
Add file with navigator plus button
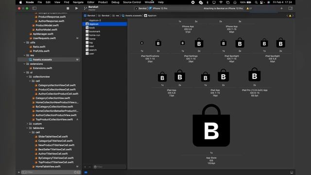click(19, 172)
